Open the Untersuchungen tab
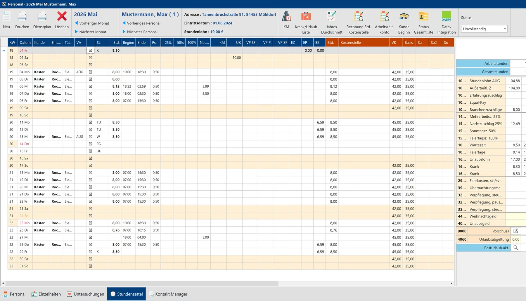This screenshot has height=301, width=526. (85, 294)
